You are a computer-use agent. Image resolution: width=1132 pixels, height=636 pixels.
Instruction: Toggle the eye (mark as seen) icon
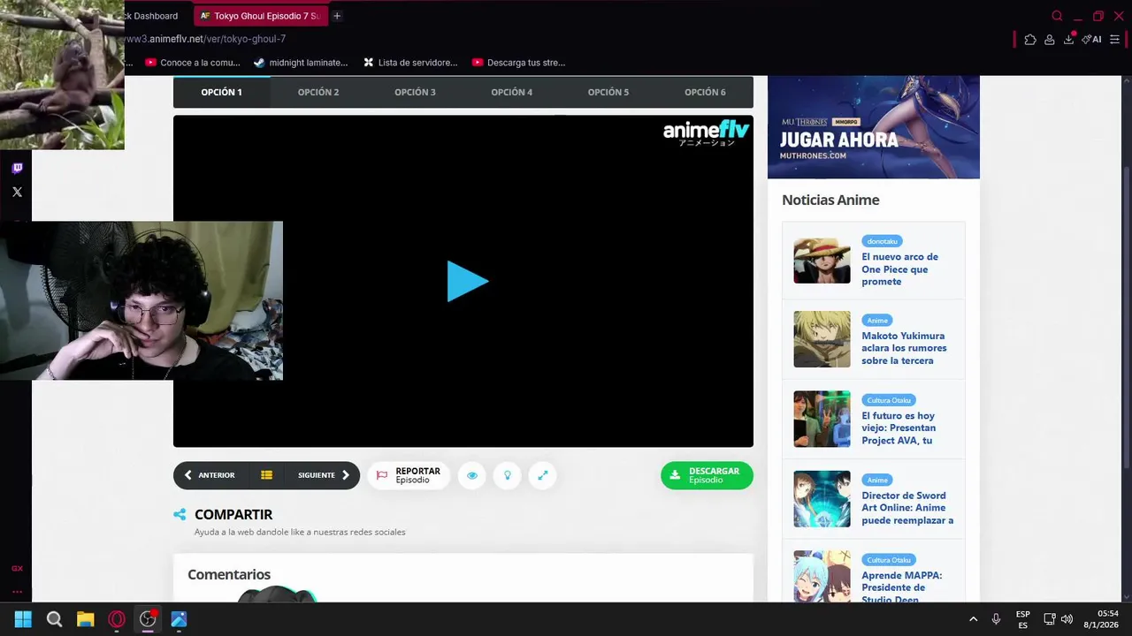coord(472,475)
